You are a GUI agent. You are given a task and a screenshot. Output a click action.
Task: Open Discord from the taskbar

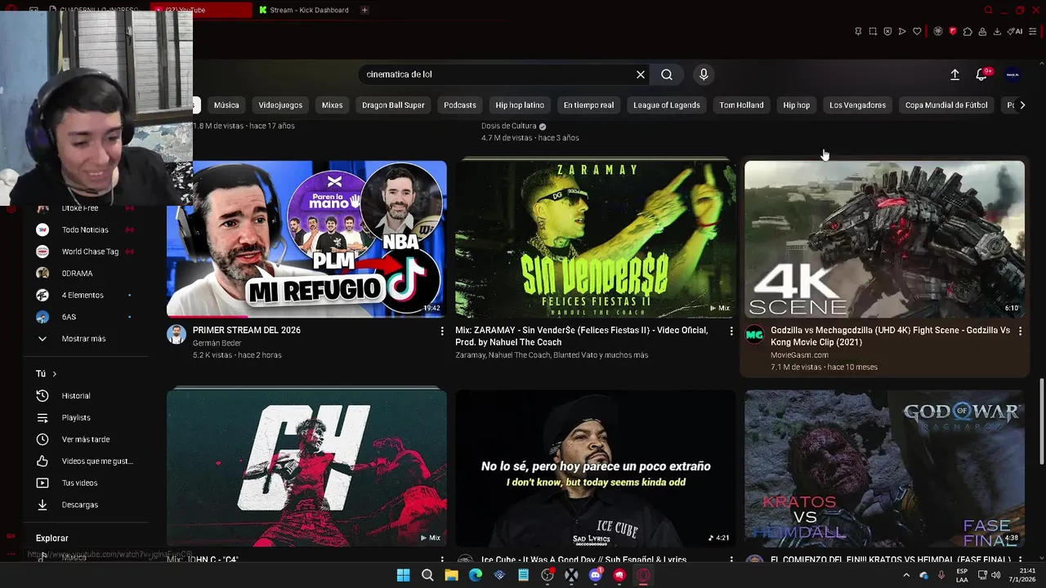596,575
